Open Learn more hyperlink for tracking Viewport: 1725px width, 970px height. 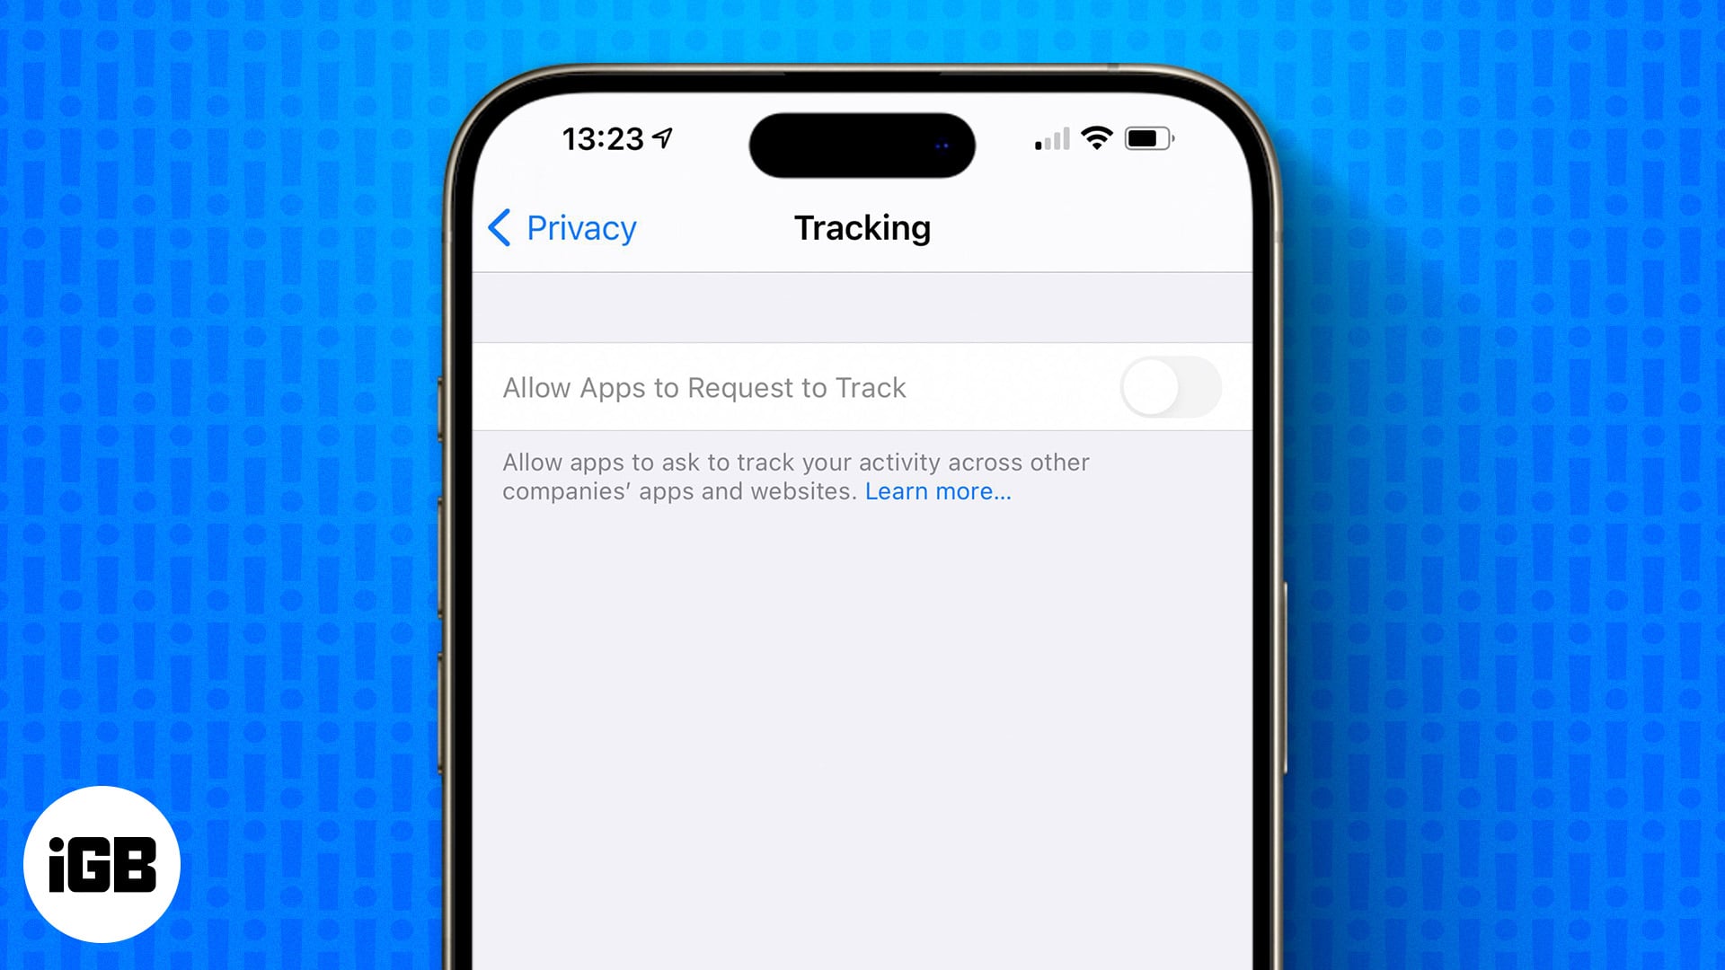(938, 491)
